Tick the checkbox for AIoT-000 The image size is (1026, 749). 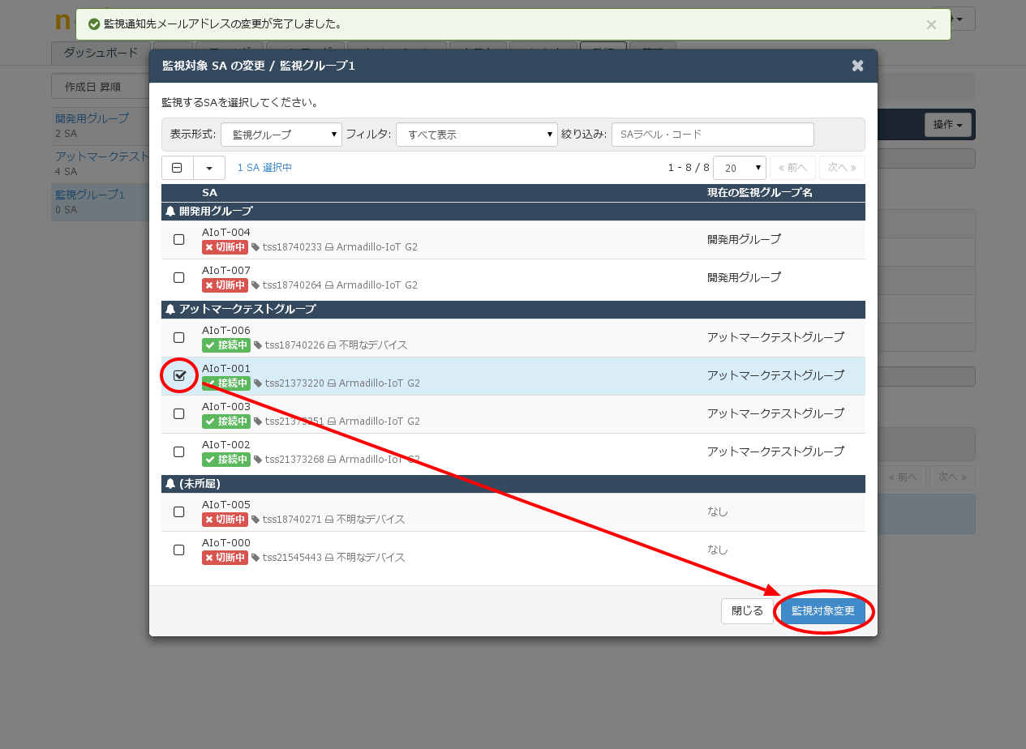point(179,550)
